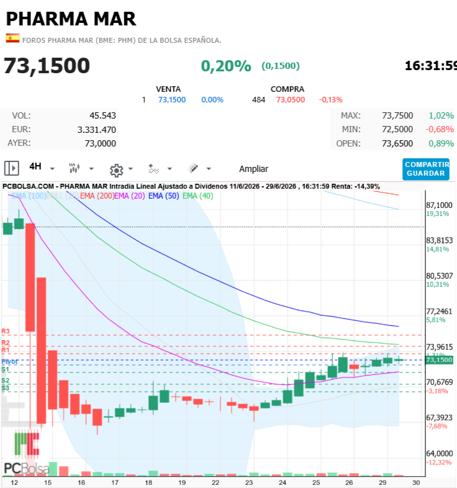Click the 87,1000 price axis label

(439, 206)
